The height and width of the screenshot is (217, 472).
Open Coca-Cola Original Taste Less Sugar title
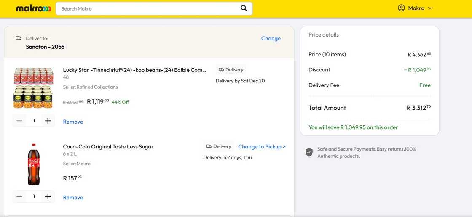coord(108,147)
